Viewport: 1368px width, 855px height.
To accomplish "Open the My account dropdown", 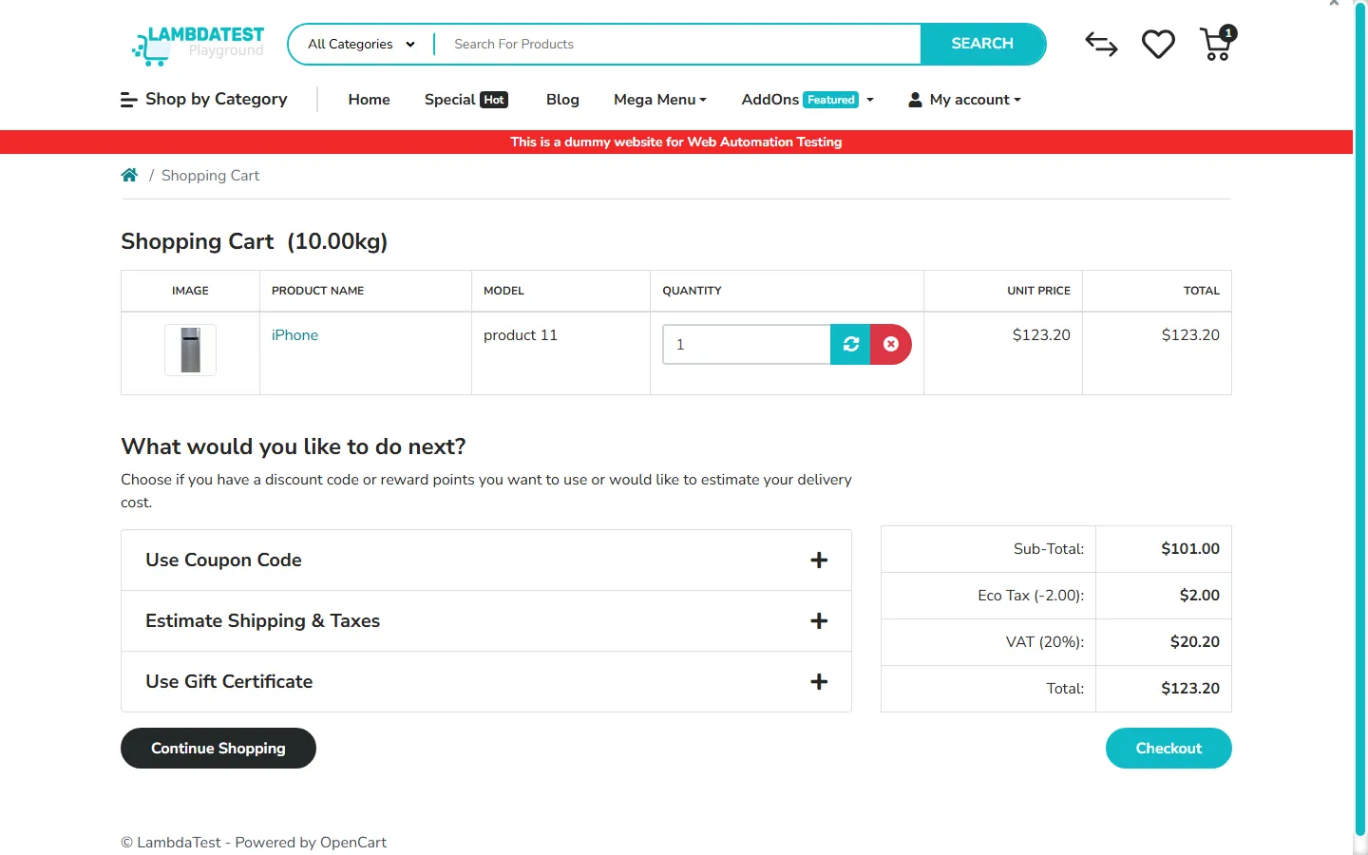I will coord(965,100).
